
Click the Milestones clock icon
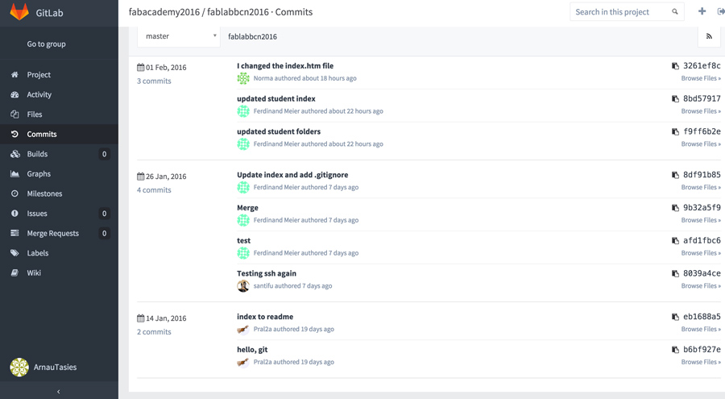[14, 193]
